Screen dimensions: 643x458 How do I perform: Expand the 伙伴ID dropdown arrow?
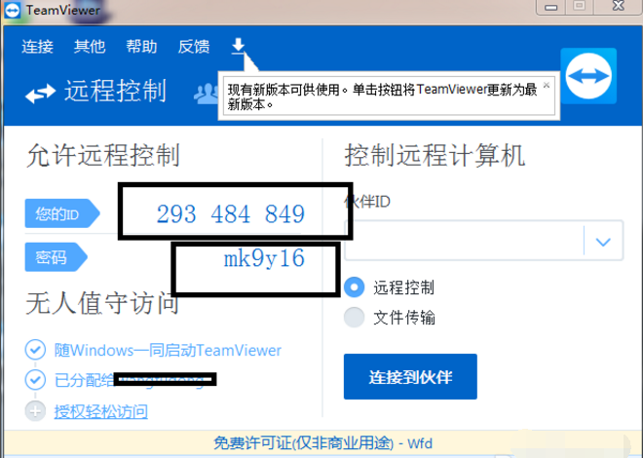point(603,242)
